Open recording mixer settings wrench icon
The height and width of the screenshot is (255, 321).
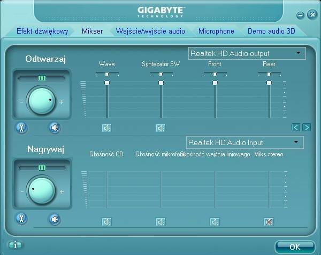pyautogui.click(x=21, y=218)
